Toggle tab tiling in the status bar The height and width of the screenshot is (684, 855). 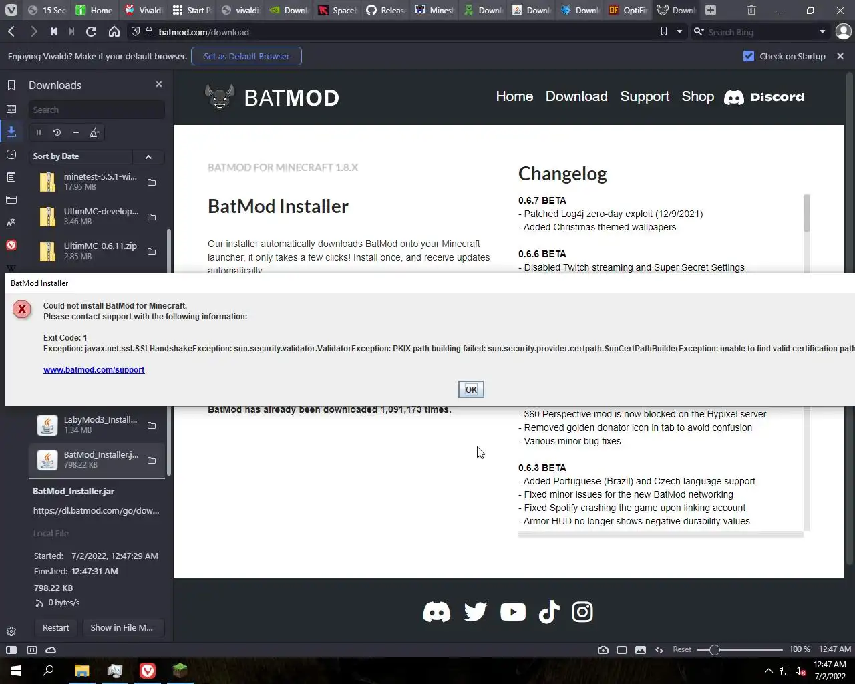pyautogui.click(x=622, y=650)
